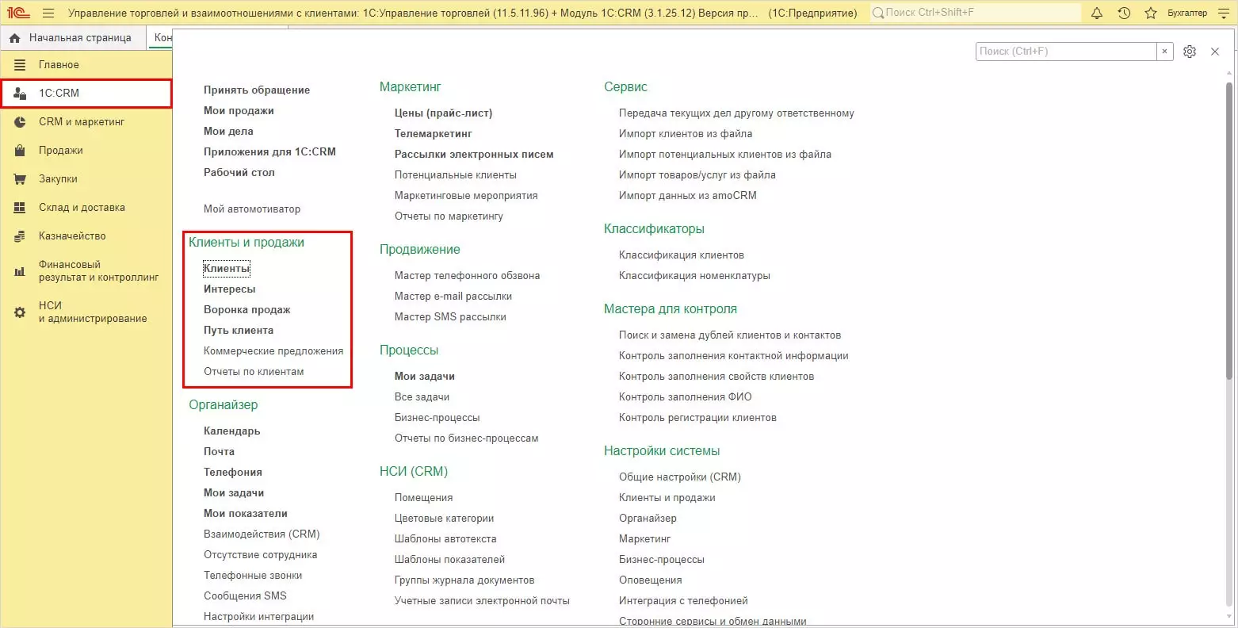Open favorites star icon
This screenshot has height=628, width=1238.
pyautogui.click(x=1151, y=13)
